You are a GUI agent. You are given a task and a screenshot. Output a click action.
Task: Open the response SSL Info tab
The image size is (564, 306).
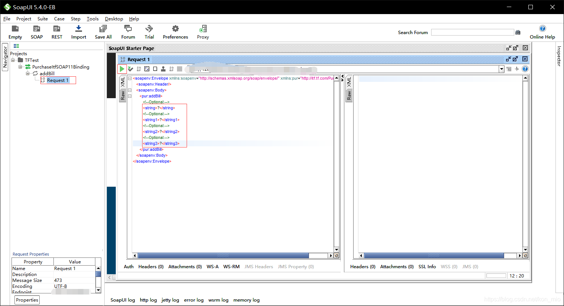pos(427,266)
